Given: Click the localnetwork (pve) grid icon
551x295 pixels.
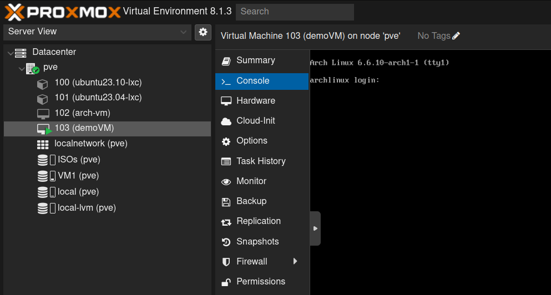Looking at the screenshot, I should [43, 144].
